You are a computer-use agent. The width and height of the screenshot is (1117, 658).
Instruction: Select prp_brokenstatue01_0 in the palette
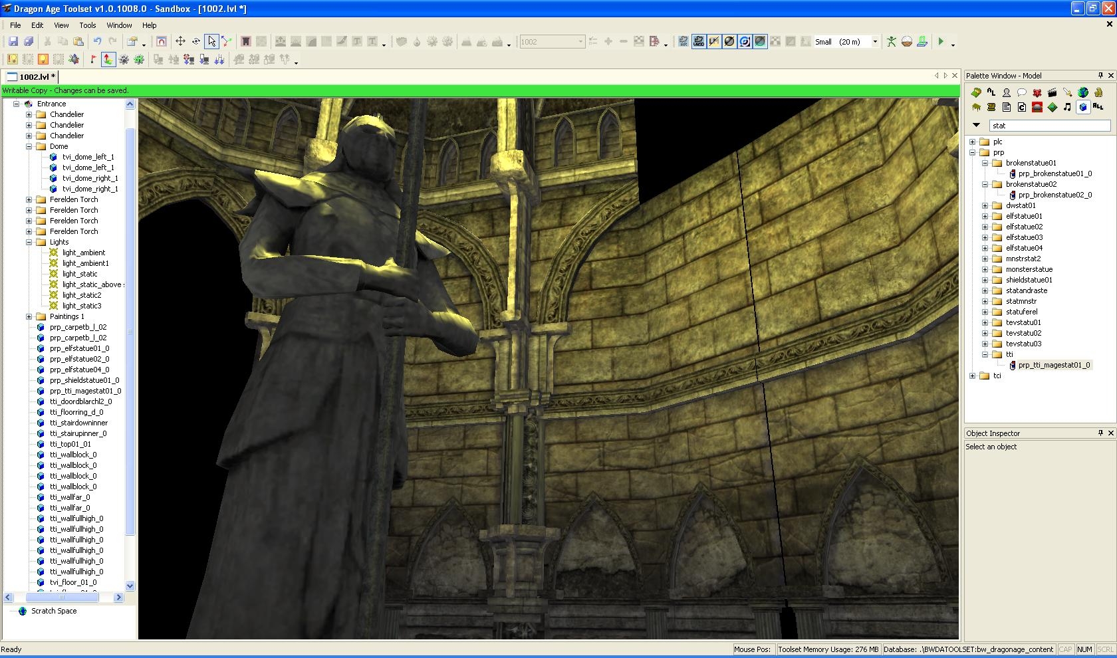(1055, 173)
